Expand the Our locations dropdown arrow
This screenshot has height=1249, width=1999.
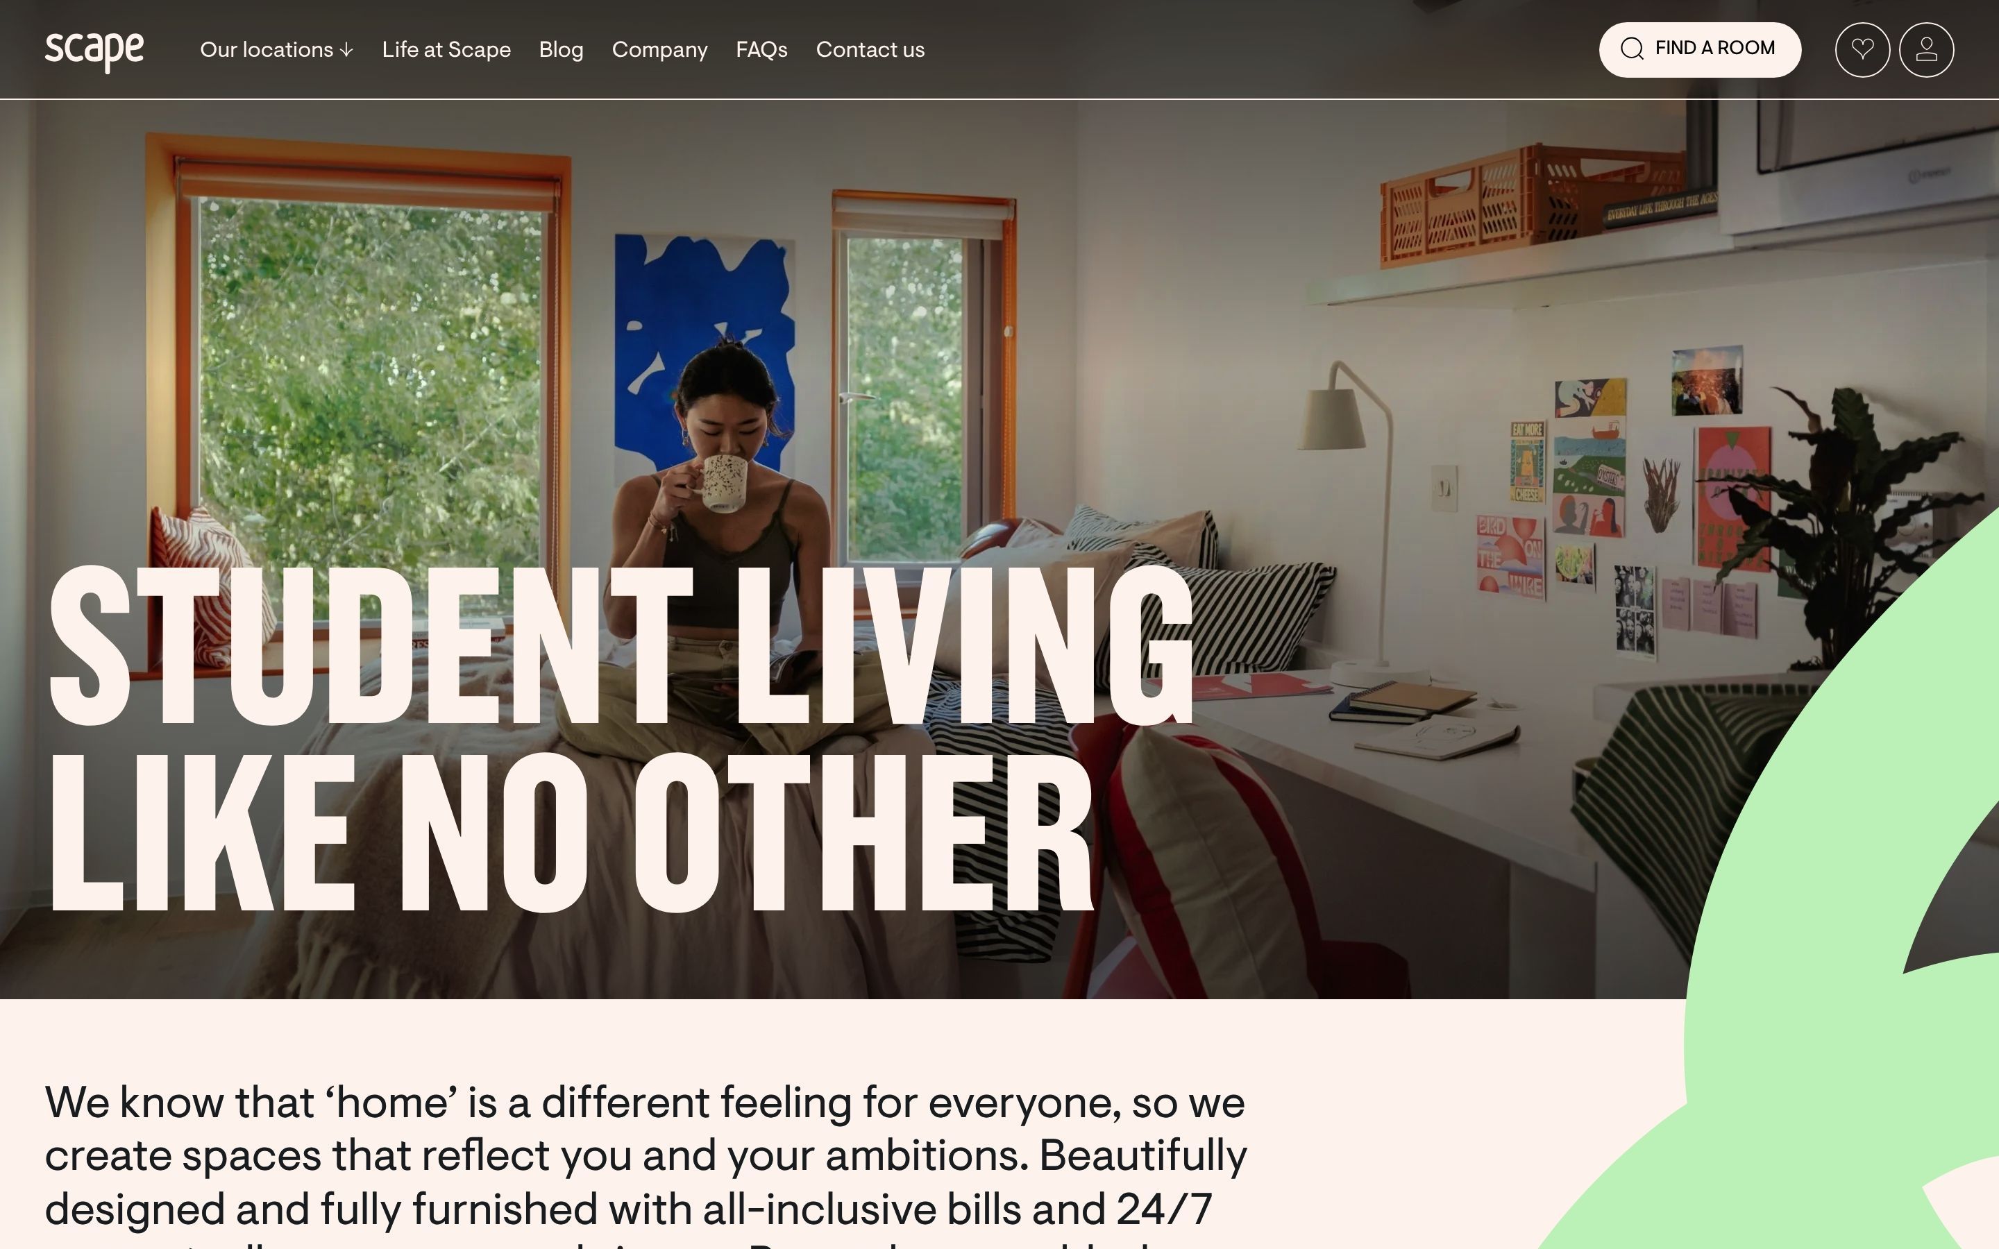click(347, 51)
